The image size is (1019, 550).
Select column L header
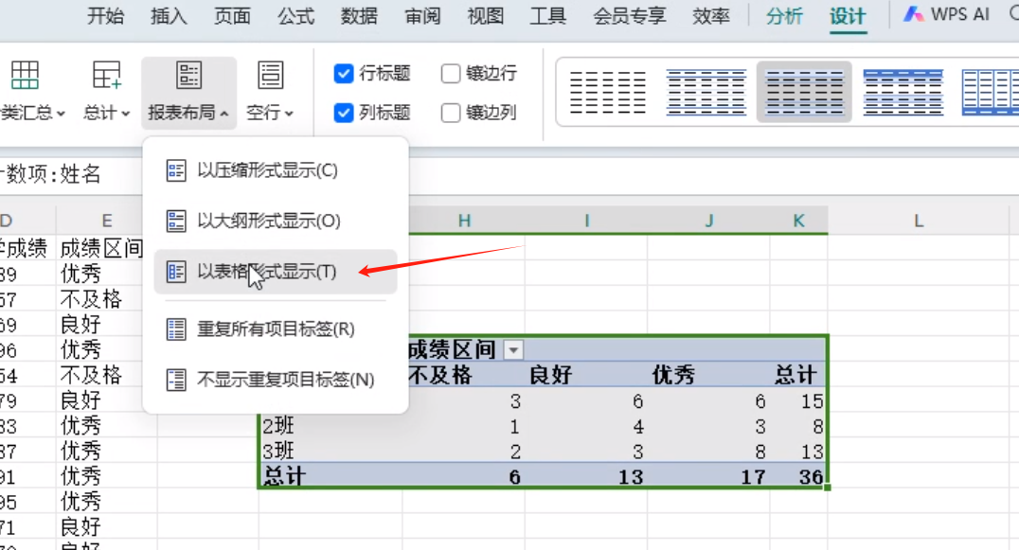click(x=919, y=221)
